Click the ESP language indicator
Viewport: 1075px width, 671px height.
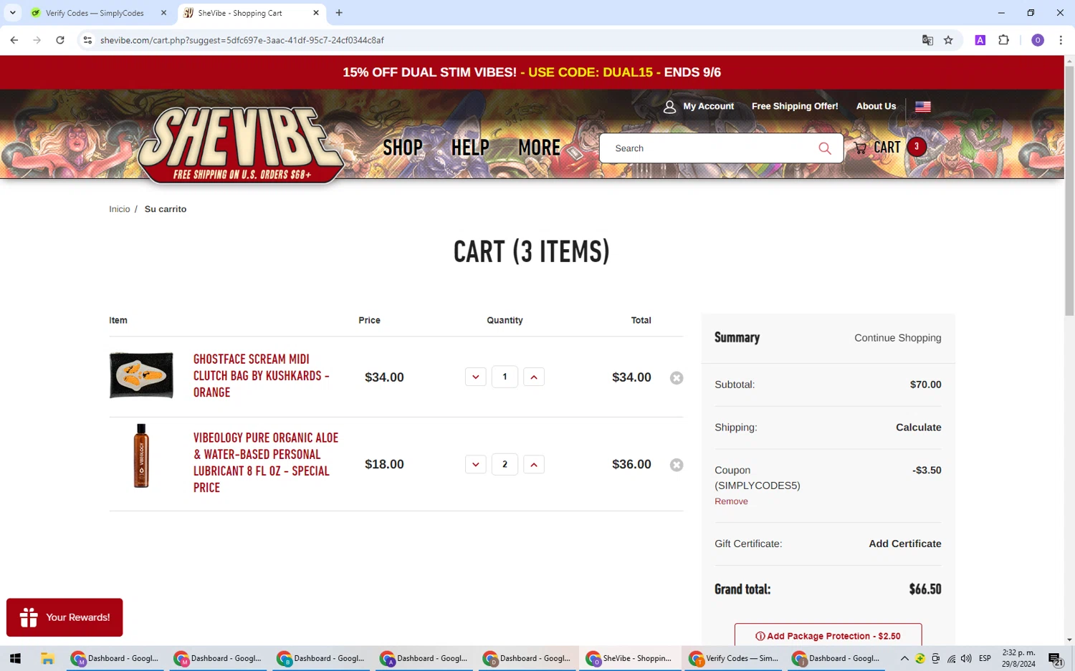[985, 659]
